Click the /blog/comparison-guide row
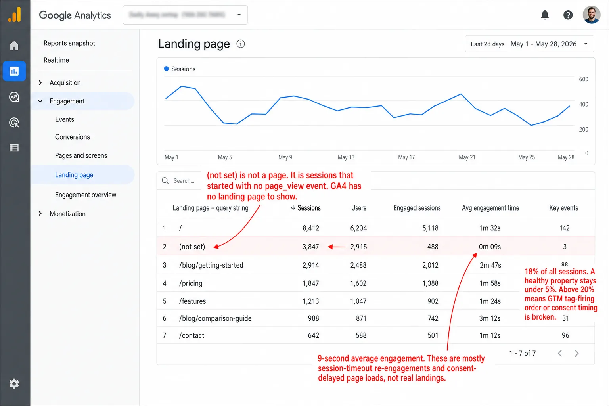This screenshot has width=609, height=406. click(375, 318)
